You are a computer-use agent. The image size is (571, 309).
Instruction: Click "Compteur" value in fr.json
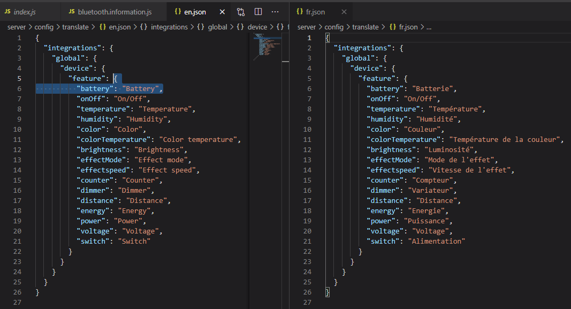432,180
